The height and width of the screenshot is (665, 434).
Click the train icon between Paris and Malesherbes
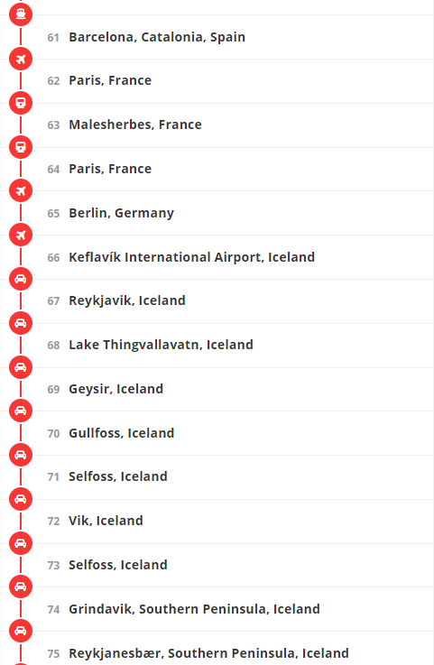point(21,103)
